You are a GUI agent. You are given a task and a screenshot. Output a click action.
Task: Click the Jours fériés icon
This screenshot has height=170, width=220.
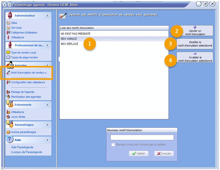tap(8, 117)
